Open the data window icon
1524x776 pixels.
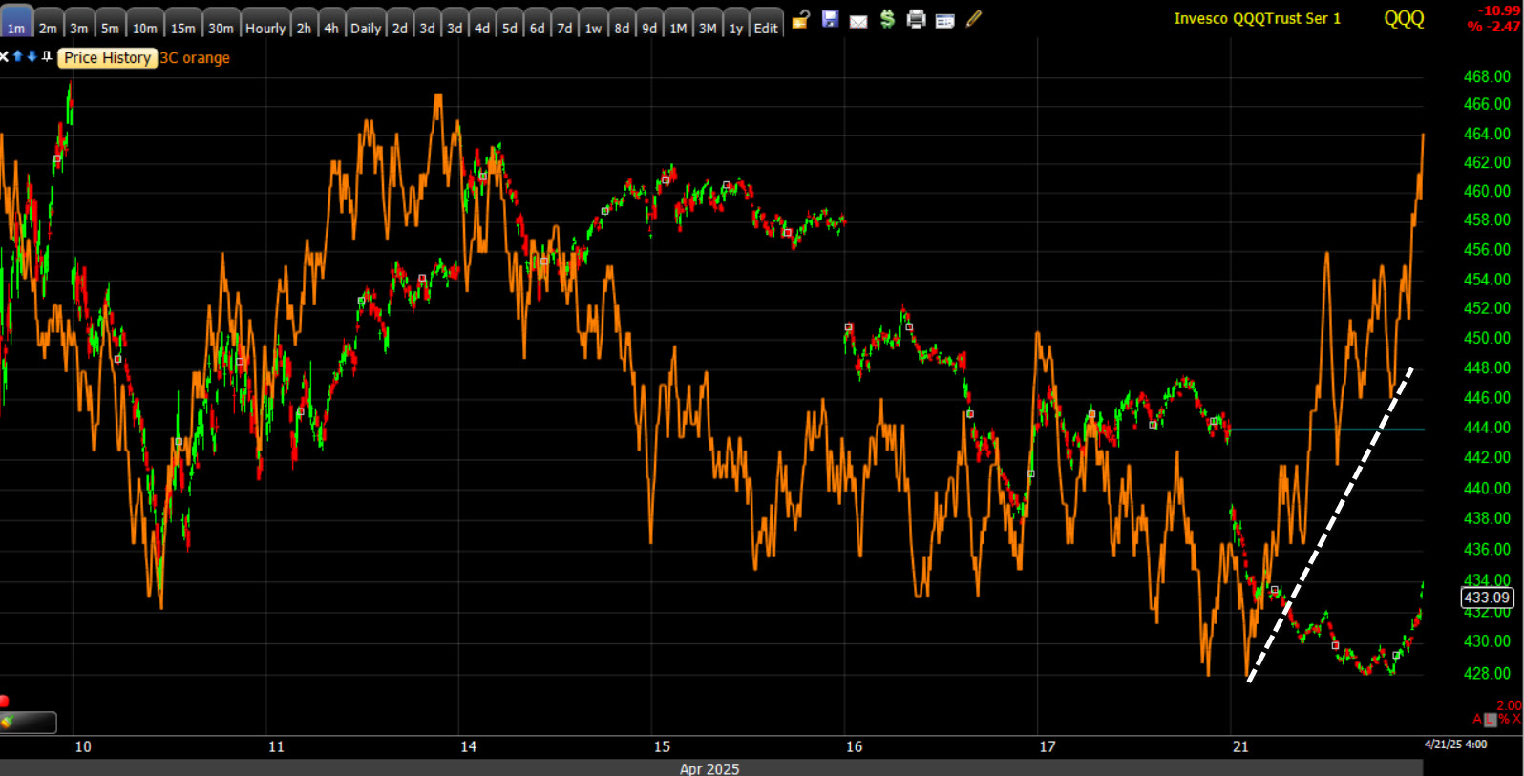[945, 21]
